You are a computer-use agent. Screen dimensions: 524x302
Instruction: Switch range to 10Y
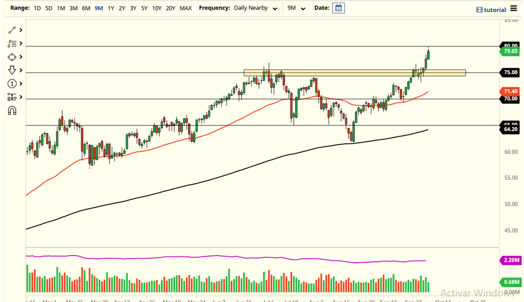click(157, 8)
